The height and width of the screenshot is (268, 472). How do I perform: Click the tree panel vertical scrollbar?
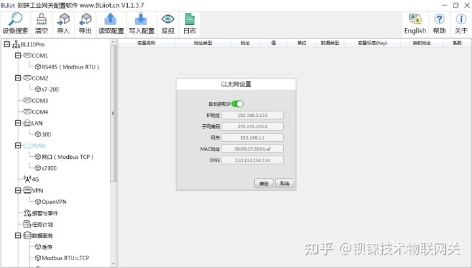pos(113,114)
